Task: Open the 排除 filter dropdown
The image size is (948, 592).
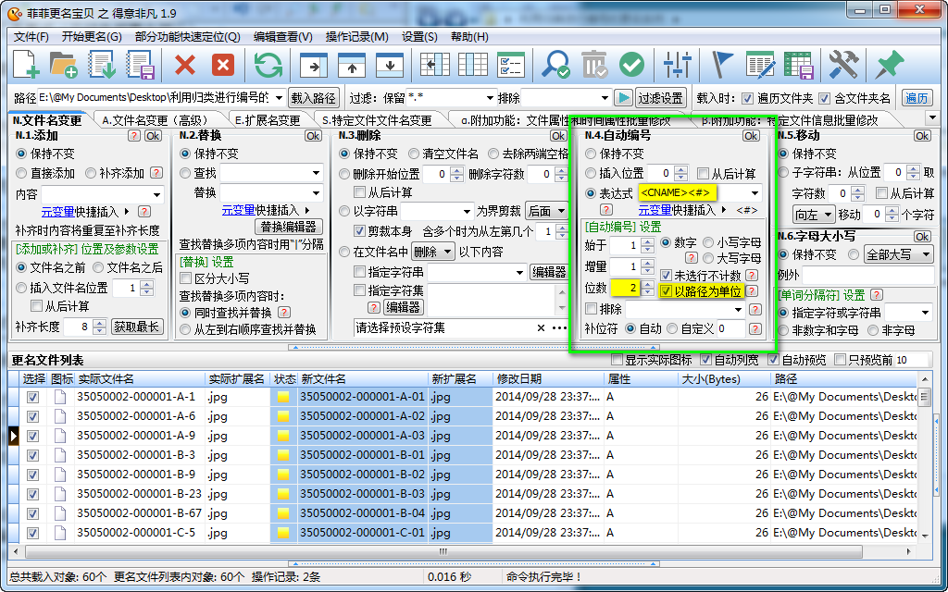Action: coord(605,97)
